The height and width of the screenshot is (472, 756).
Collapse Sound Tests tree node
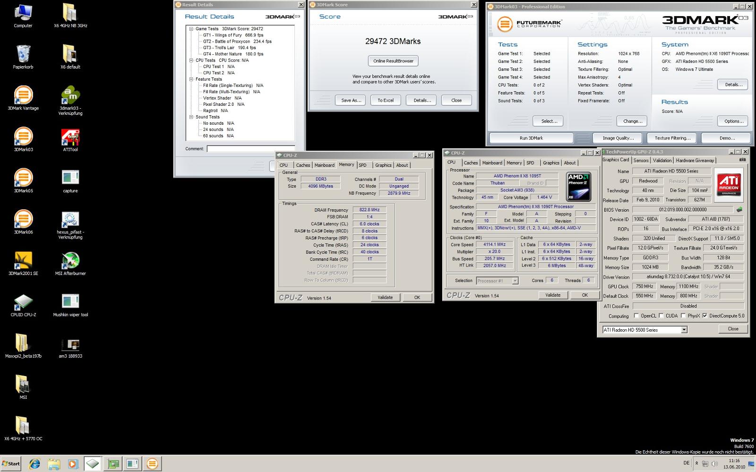191,117
